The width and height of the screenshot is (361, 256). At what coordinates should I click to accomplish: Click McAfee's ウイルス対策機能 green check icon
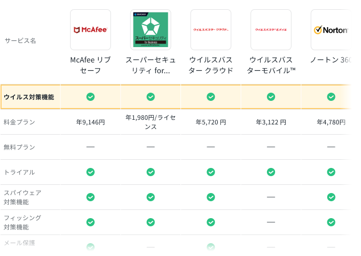[91, 97]
